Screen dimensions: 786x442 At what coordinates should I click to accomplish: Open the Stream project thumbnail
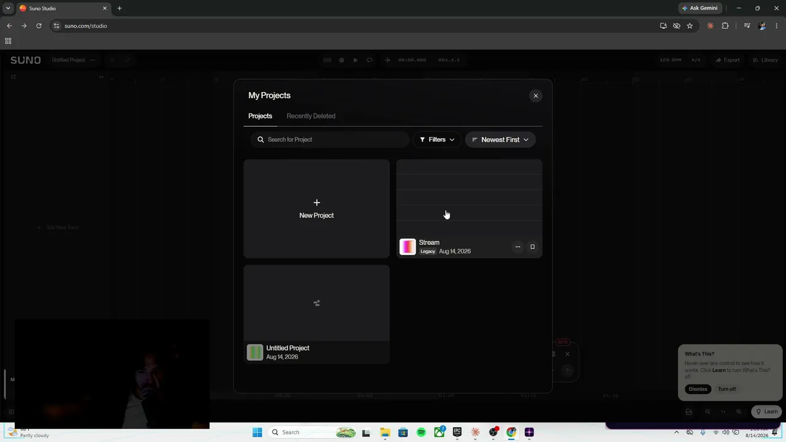point(469,198)
